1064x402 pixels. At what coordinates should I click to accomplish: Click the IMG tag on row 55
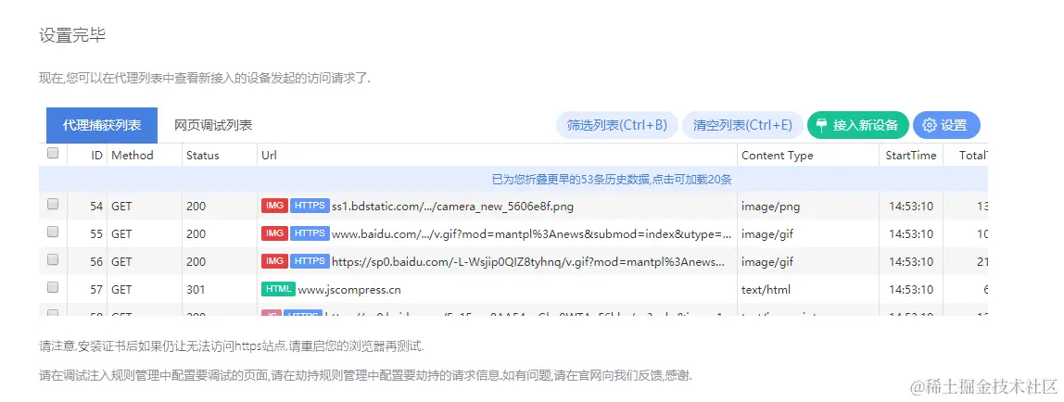[274, 233]
